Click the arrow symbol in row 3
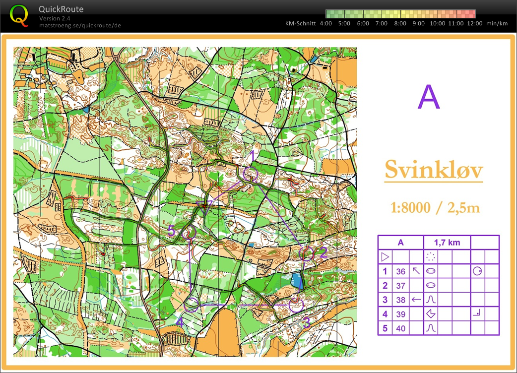 pos(416,300)
